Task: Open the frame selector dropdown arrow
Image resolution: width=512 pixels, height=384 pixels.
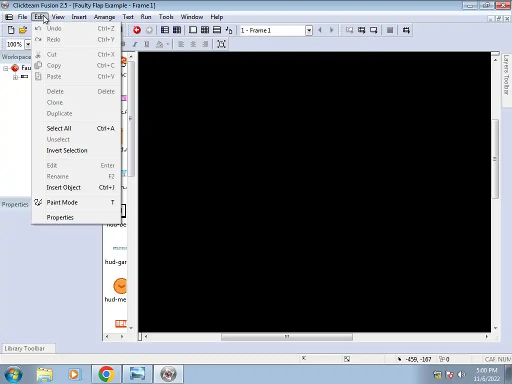Action: [x=309, y=30]
